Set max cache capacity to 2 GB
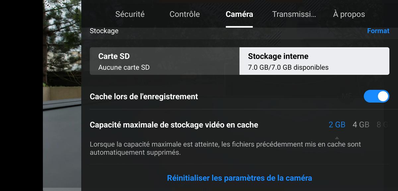This screenshot has width=398, height=191. pyautogui.click(x=337, y=125)
